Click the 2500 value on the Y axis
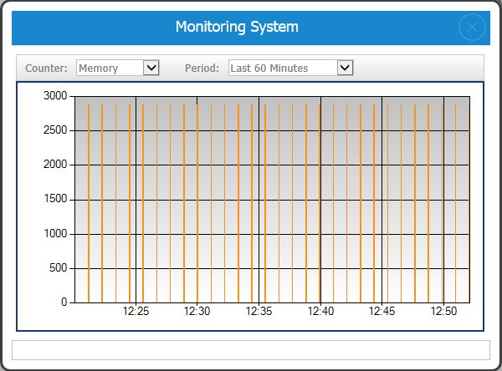 click(55, 130)
